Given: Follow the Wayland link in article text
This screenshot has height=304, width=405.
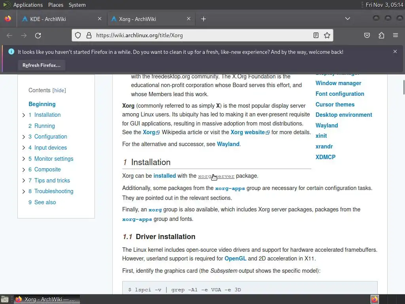Looking at the screenshot, I should pyautogui.click(x=228, y=144).
